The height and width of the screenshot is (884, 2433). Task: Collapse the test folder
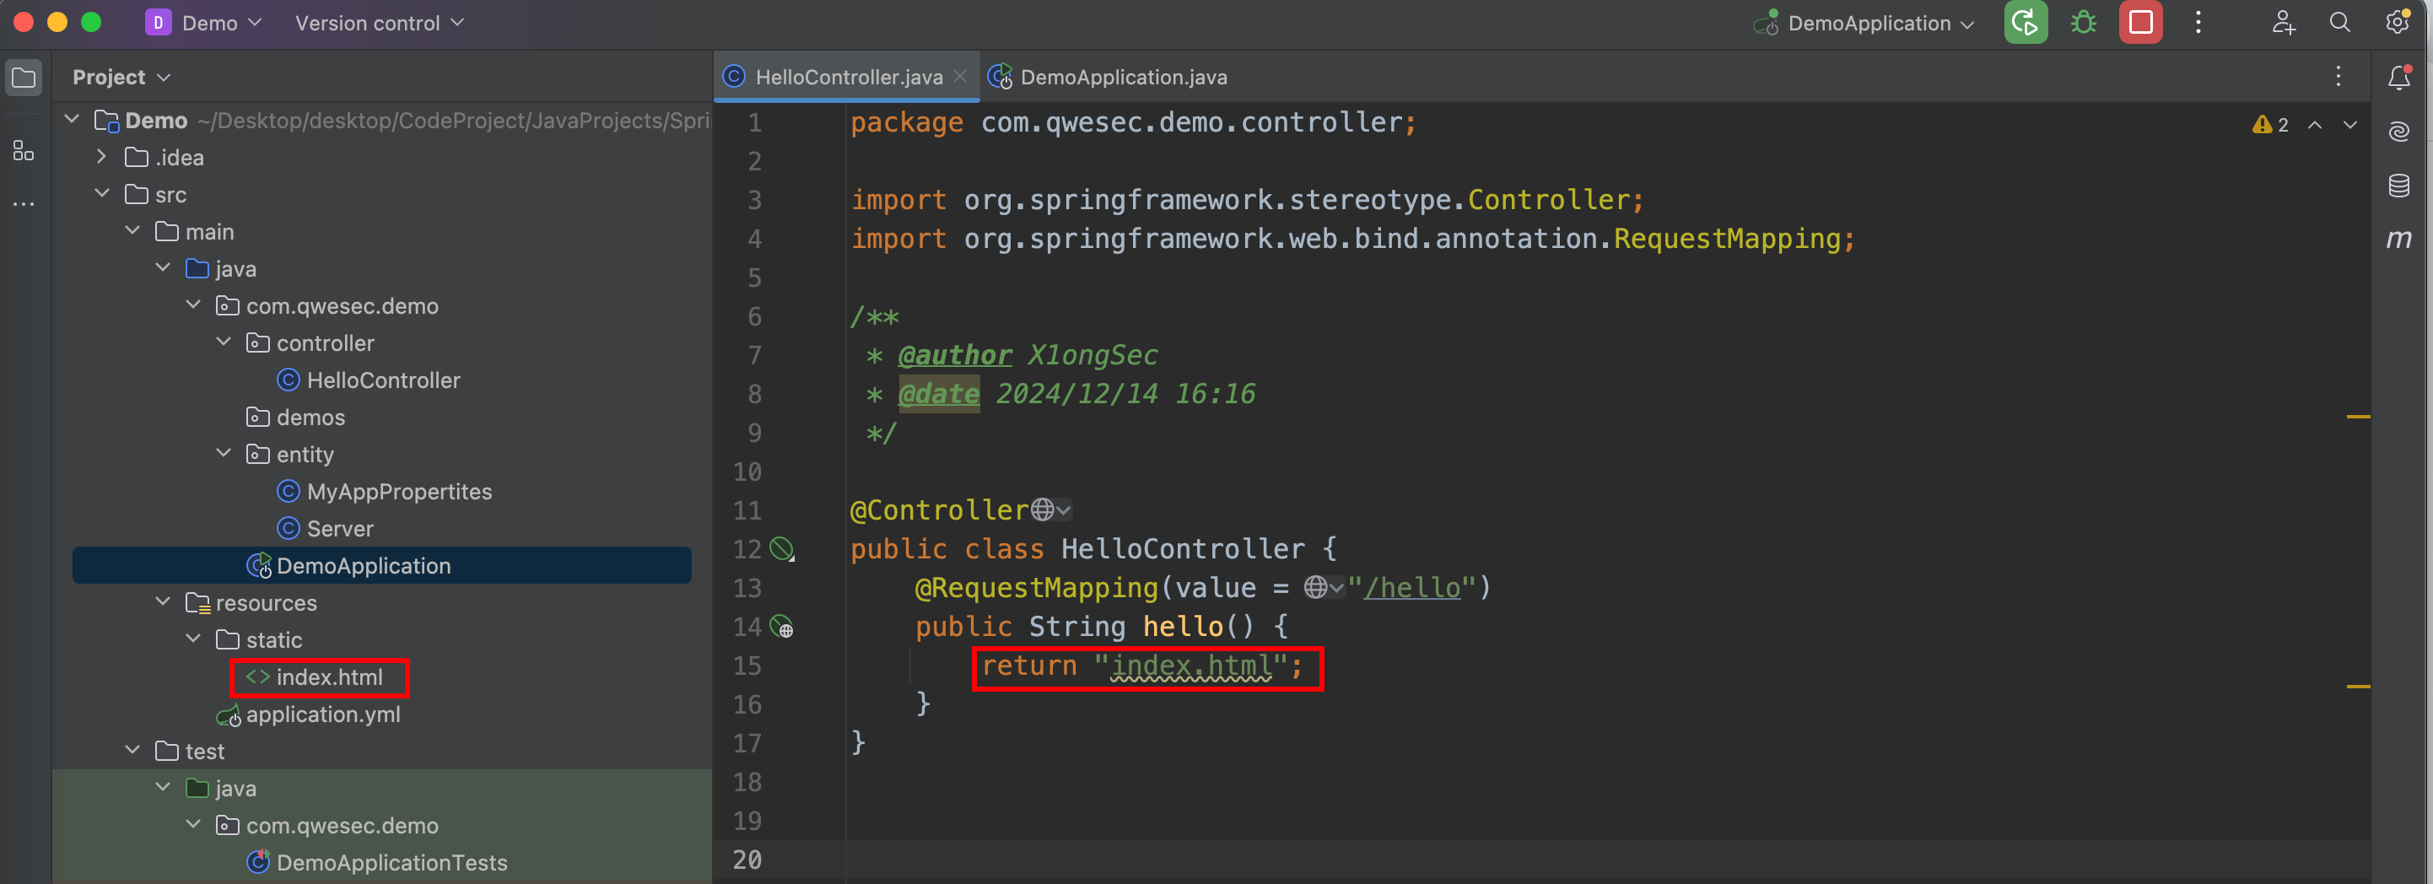pos(132,751)
